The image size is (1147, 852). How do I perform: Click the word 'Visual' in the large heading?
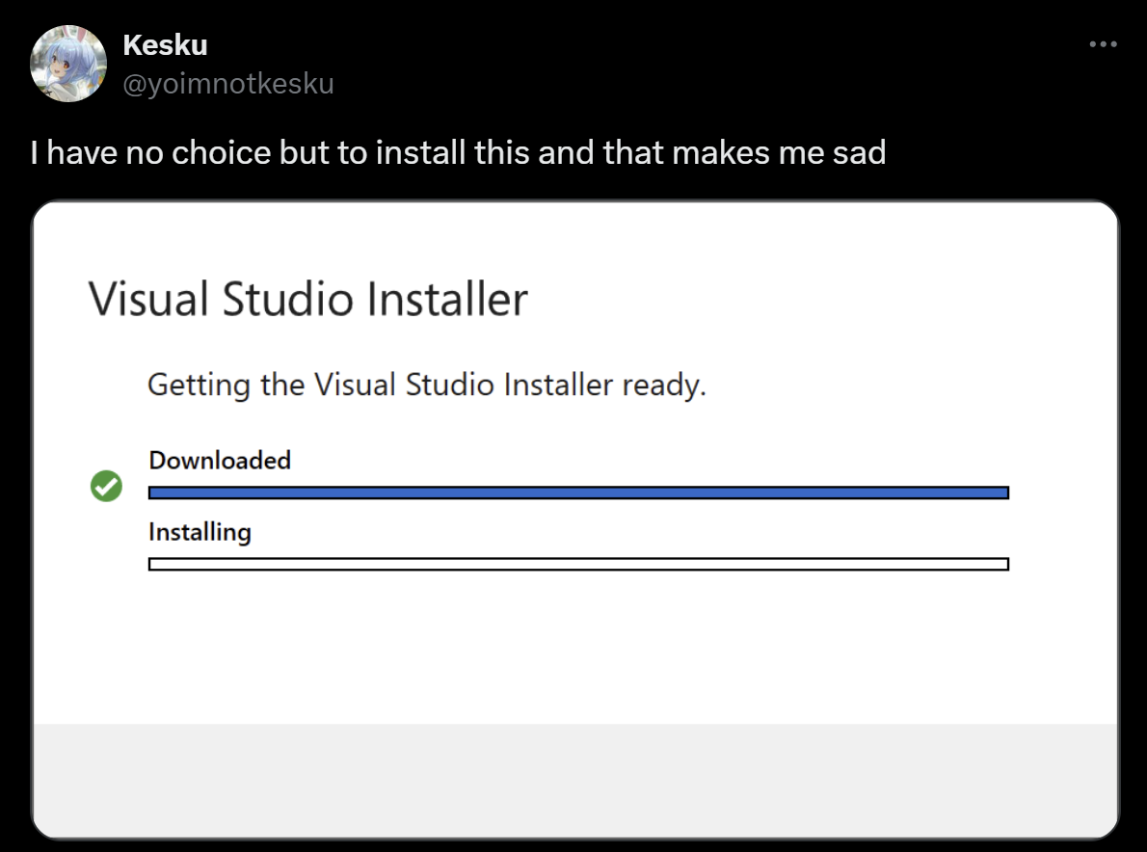click(x=148, y=299)
